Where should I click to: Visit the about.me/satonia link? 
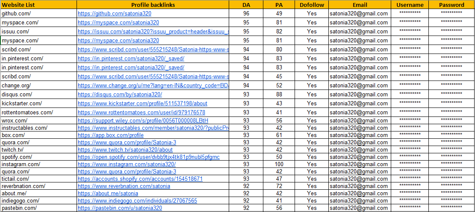[x=108, y=194]
